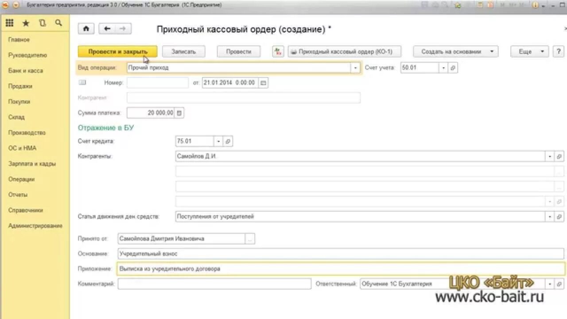Expand Вид операции dropdown
Viewport: 567px width, 319px height.
(x=355, y=68)
